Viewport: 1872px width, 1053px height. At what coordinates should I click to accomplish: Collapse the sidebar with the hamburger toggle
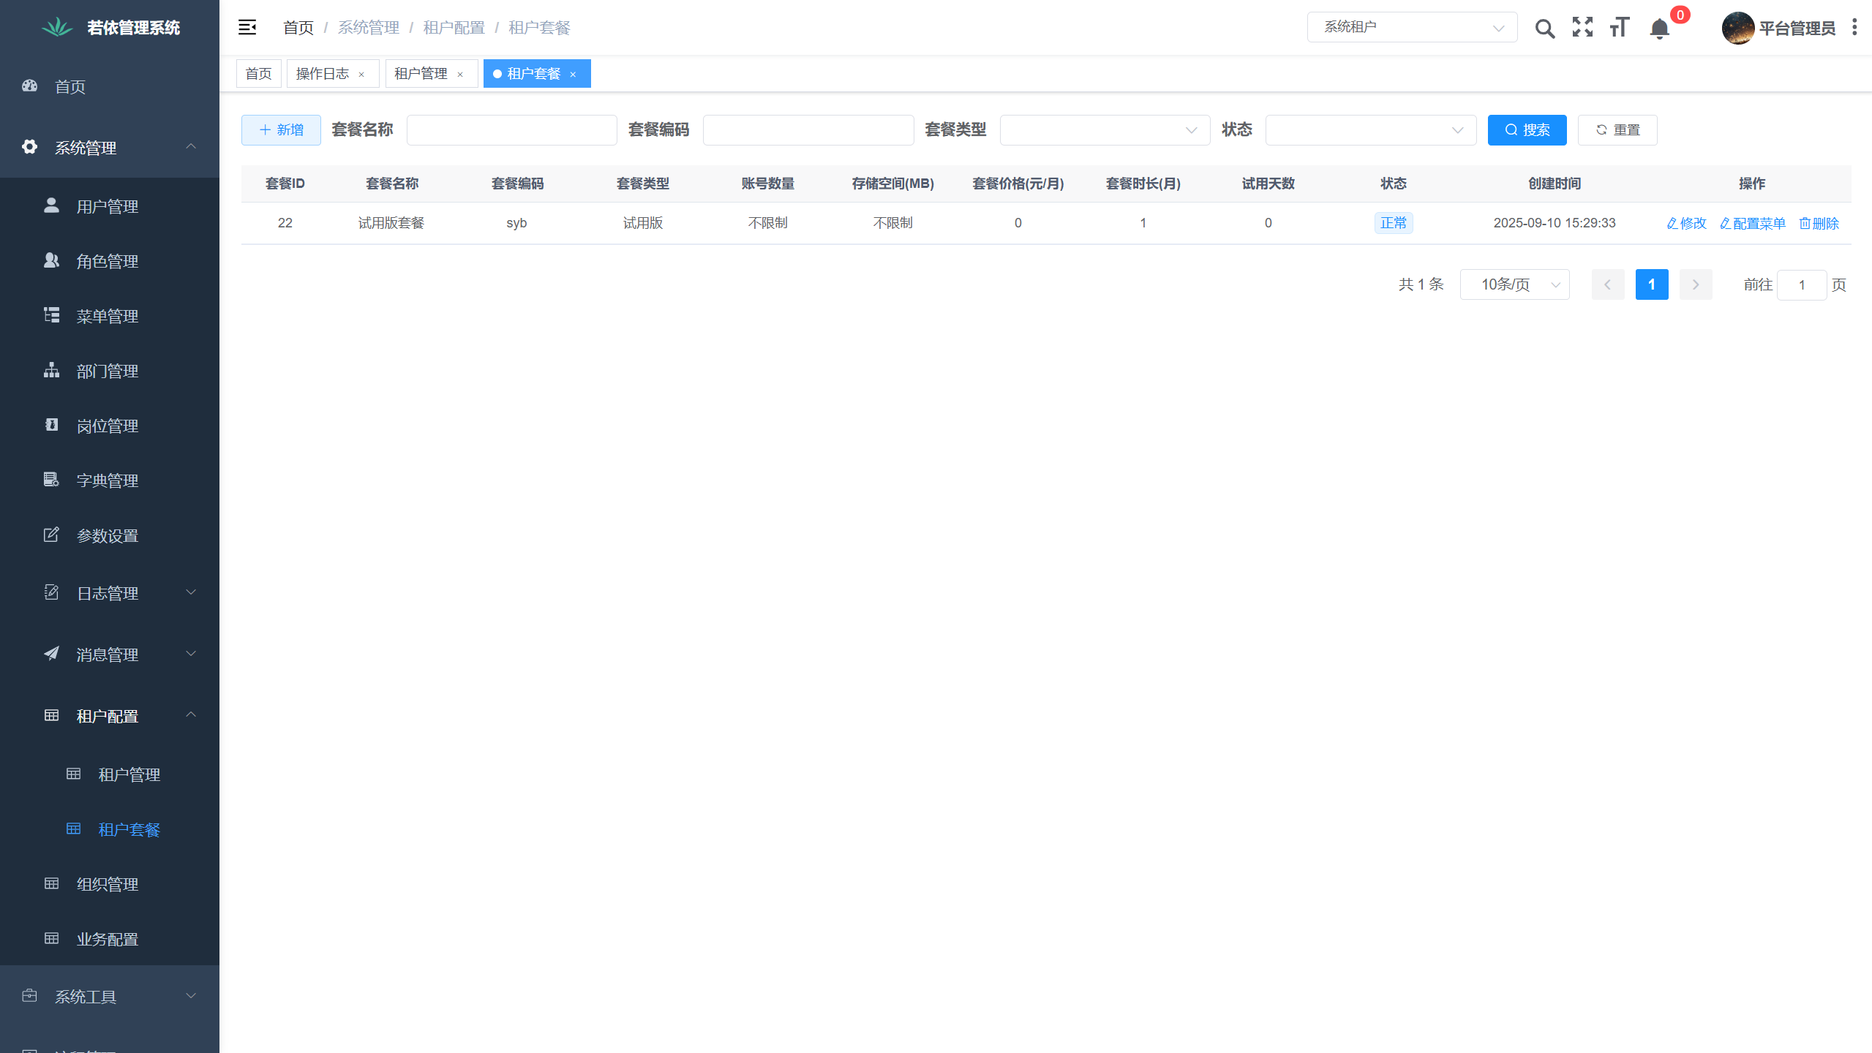click(247, 26)
